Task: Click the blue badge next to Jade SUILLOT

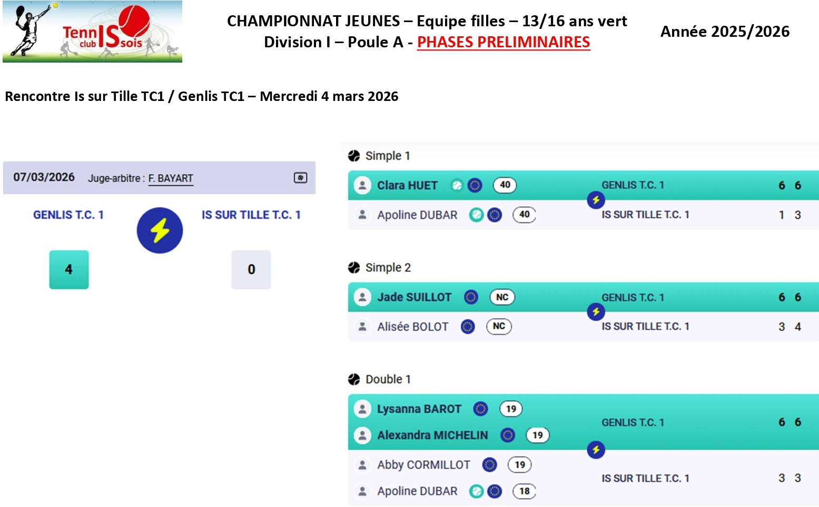Action: (471, 297)
